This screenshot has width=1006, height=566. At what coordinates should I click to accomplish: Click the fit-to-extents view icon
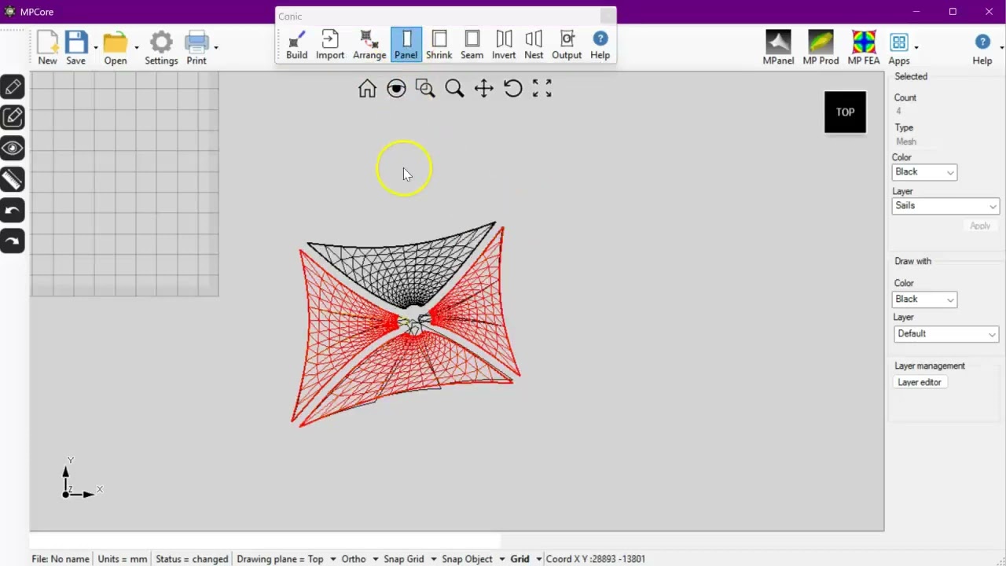[x=542, y=89]
